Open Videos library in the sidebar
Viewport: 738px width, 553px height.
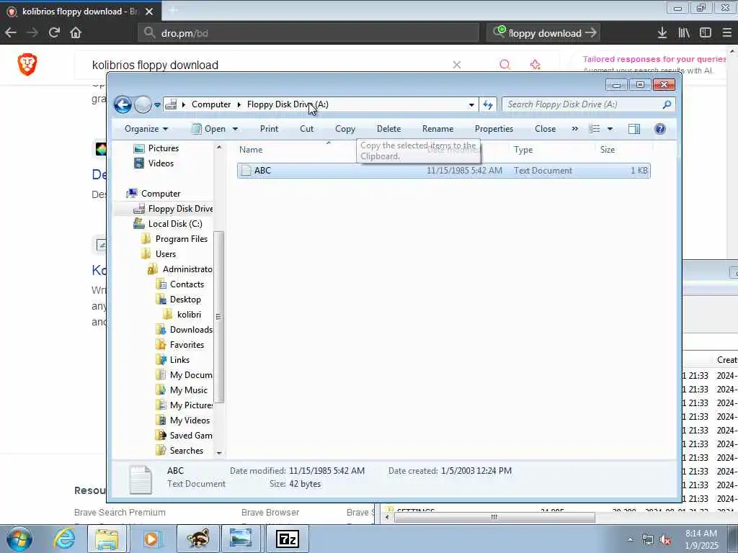161,163
